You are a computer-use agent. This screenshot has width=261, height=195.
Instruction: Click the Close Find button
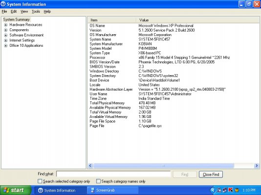coord(211,175)
